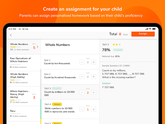Select Whole Numbers (High Ability) topic
The height and width of the screenshot is (124, 165).
(x=24, y=79)
